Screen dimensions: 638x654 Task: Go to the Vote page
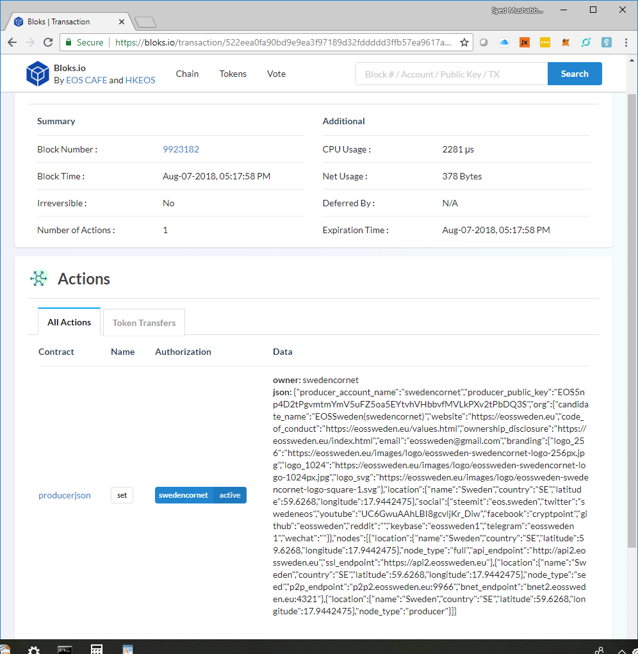(277, 74)
